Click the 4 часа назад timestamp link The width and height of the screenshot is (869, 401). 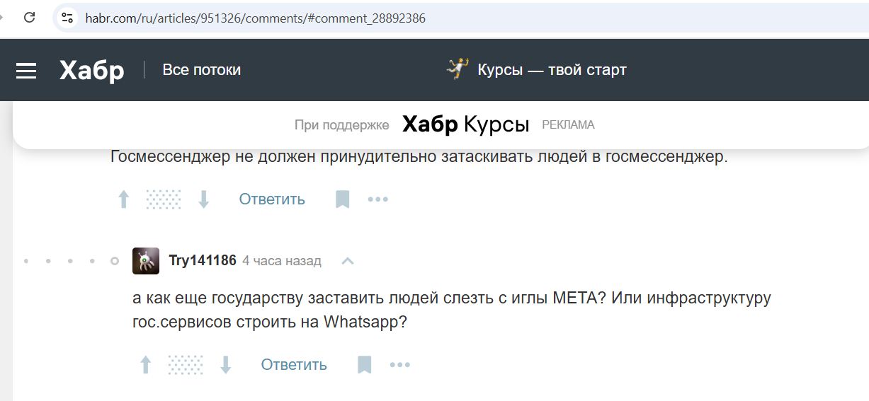point(282,261)
